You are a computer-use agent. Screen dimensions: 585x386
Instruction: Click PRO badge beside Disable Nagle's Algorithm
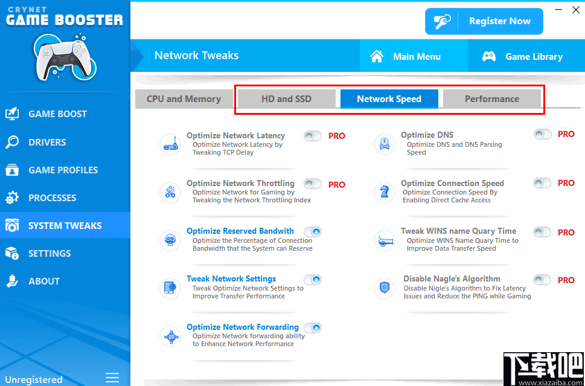pos(566,280)
